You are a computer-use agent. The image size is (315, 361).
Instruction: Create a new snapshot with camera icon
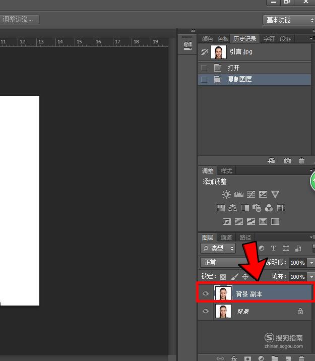287,161
